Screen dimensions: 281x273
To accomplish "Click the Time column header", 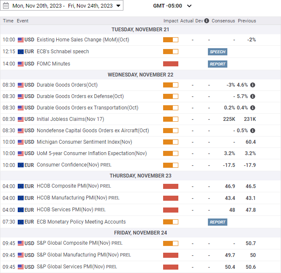I will [x=8, y=21].
